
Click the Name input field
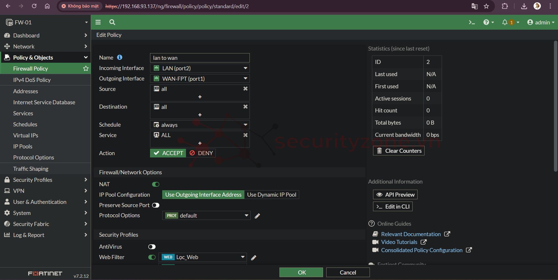tap(200, 58)
